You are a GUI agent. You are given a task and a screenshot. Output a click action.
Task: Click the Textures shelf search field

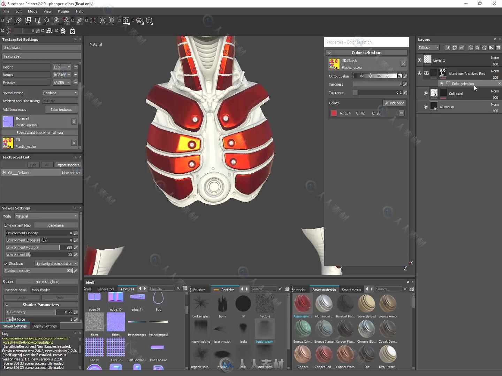click(x=162, y=289)
